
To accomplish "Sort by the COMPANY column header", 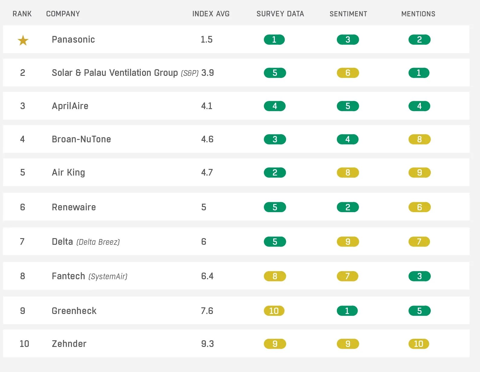I will coord(63,14).
